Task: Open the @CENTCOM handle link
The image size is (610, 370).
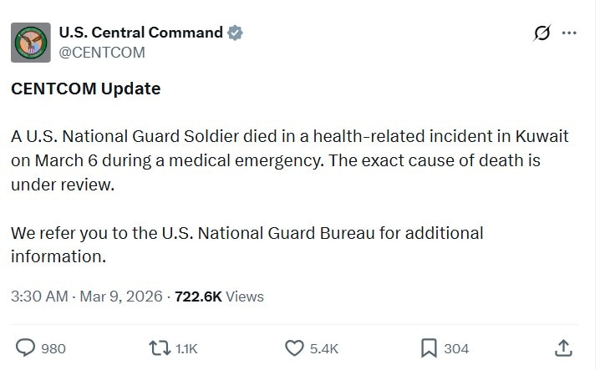Action: 101,52
